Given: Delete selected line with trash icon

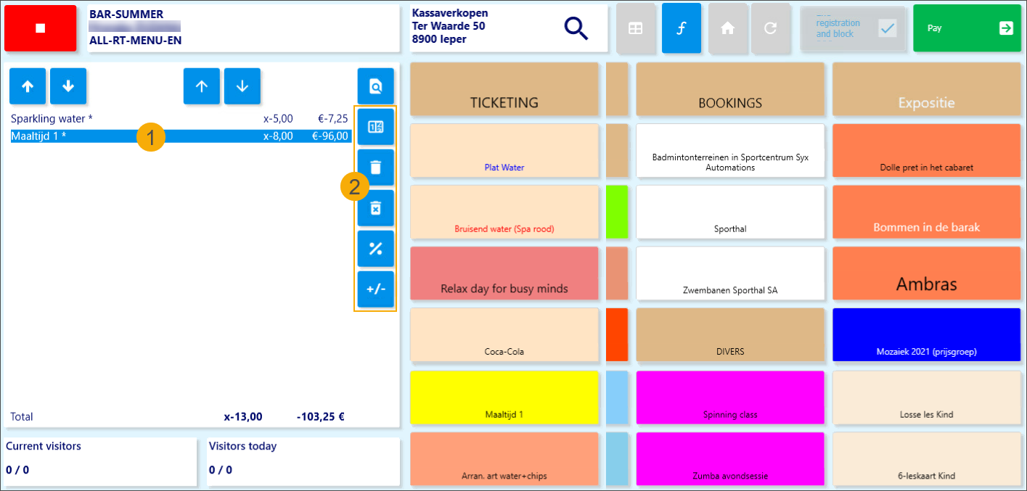Looking at the screenshot, I should [375, 168].
